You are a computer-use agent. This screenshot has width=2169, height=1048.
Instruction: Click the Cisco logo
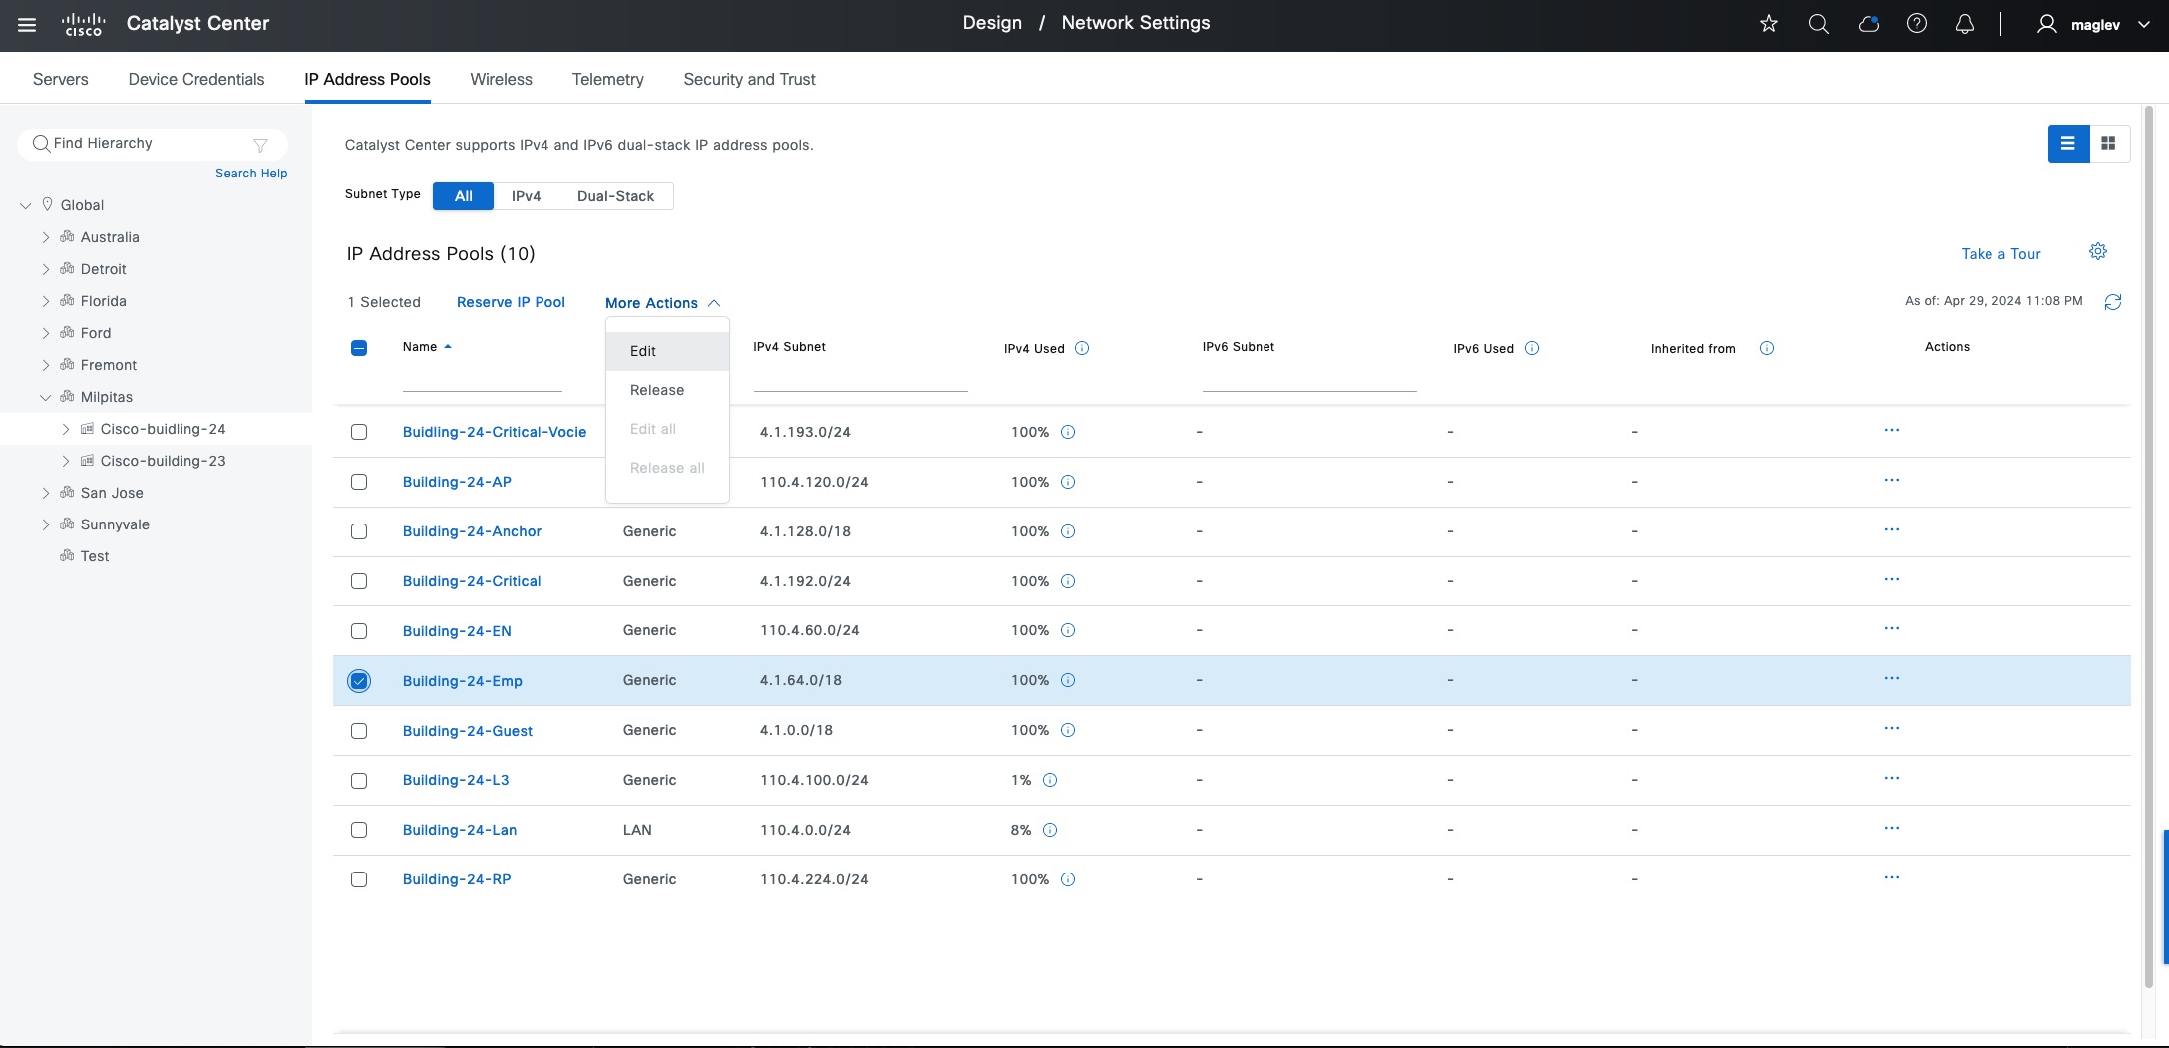[x=83, y=24]
